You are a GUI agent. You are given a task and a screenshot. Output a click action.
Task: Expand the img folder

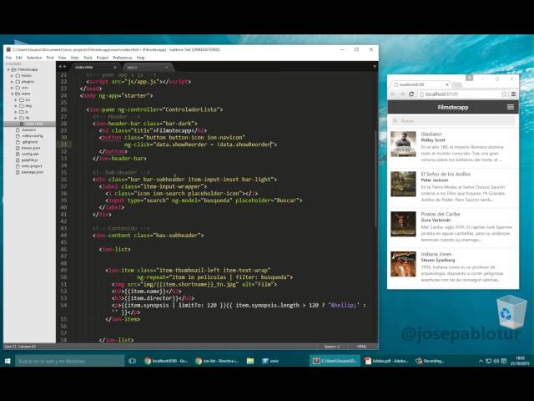16,106
